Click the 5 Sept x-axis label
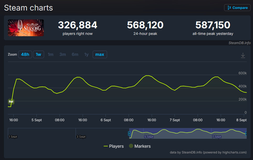Image resolution: width=253 pixels, height=160 pixels. click(x=37, y=120)
